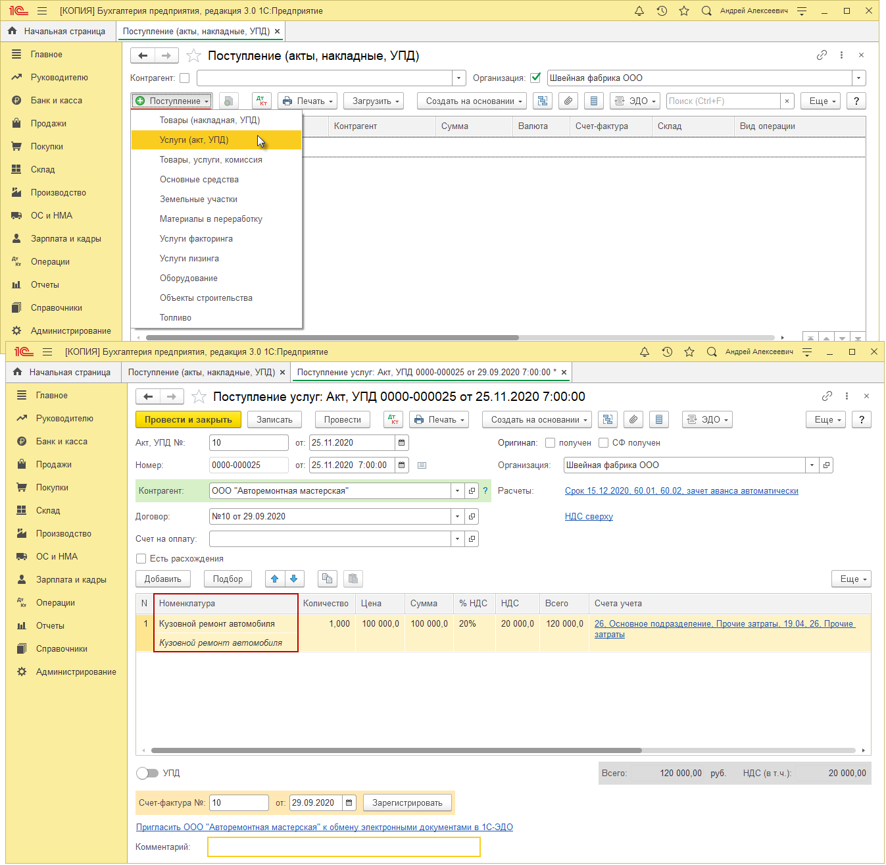
Task: Click the green question mark near Контрагент
Action: [485, 490]
